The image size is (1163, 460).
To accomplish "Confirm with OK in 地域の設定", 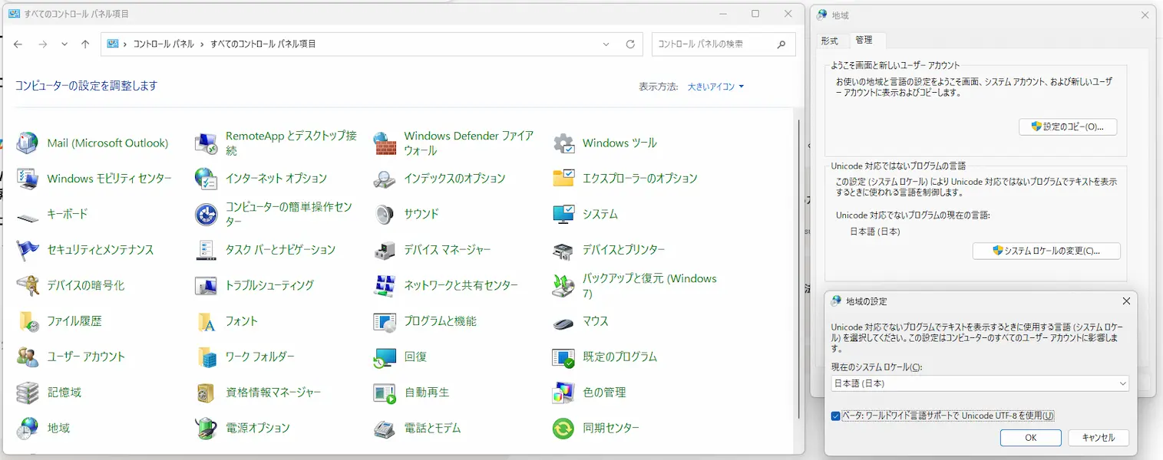I will 1031,438.
